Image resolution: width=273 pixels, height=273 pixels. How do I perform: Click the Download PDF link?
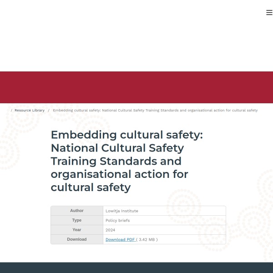point(120,239)
